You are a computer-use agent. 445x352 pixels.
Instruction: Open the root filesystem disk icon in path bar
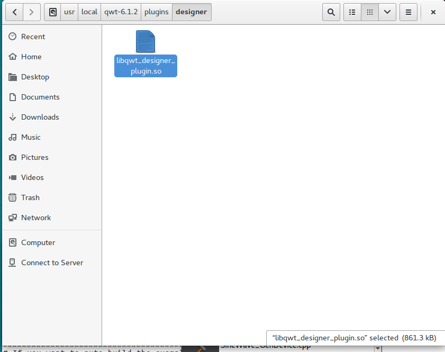click(52, 12)
